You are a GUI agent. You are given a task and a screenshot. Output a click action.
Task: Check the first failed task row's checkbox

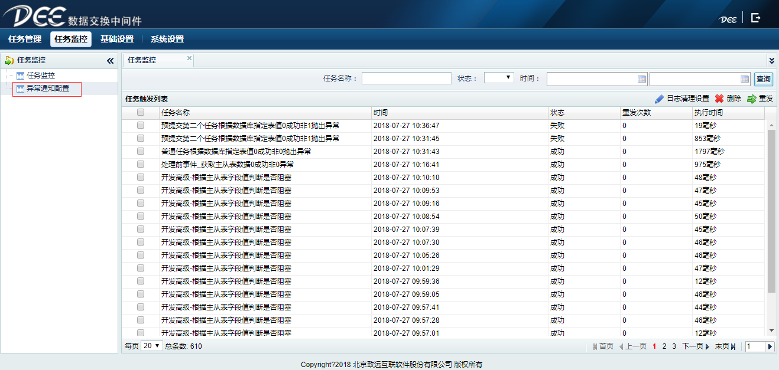(141, 126)
